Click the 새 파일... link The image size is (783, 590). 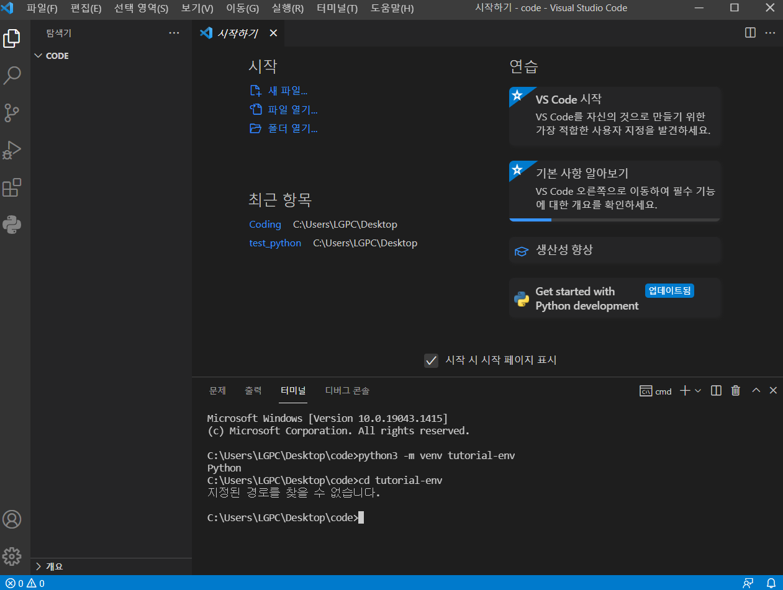point(278,91)
